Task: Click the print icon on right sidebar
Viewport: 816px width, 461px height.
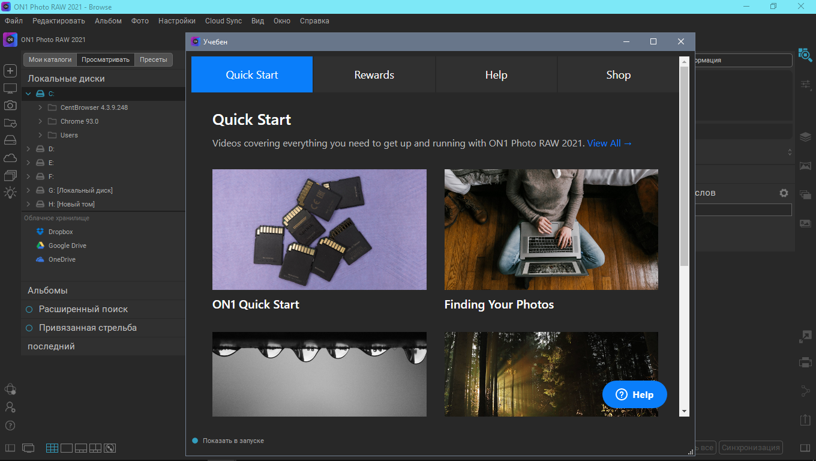Action: coord(805,362)
